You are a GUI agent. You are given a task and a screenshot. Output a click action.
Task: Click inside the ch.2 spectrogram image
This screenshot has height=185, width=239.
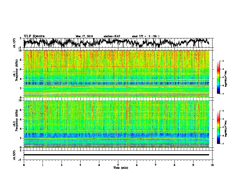point(116,124)
